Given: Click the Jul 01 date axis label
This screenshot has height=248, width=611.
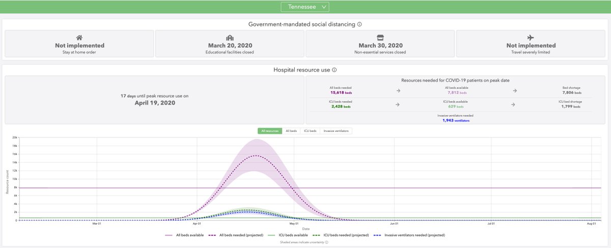Looking at the screenshot, I should 491,224.
